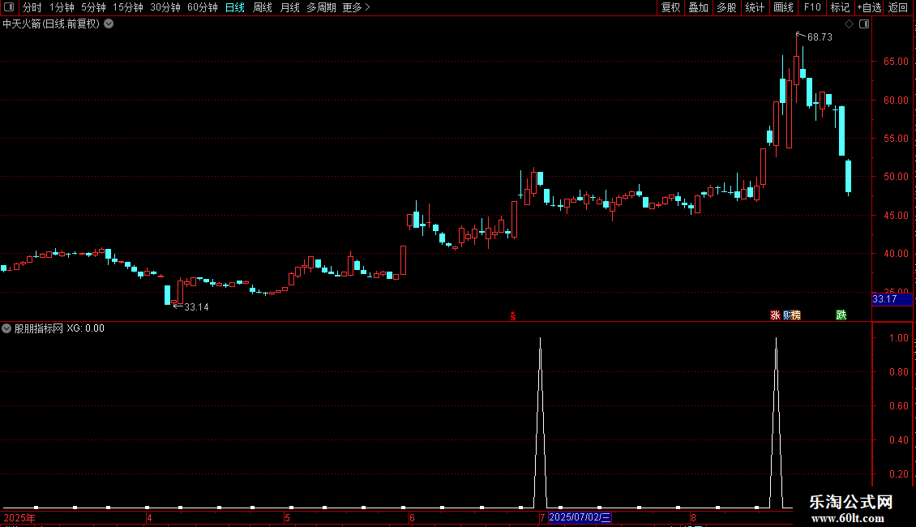Select the 1分钟 period

click(62, 7)
